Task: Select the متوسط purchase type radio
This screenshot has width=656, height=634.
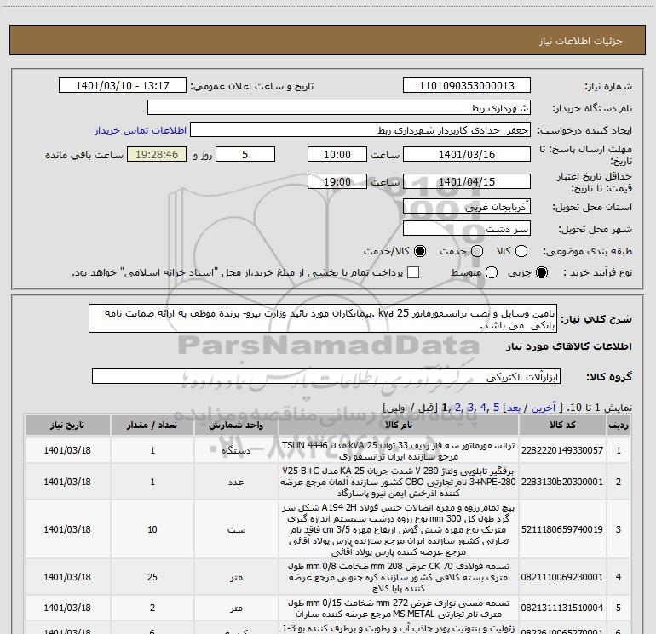Action: 492,272
